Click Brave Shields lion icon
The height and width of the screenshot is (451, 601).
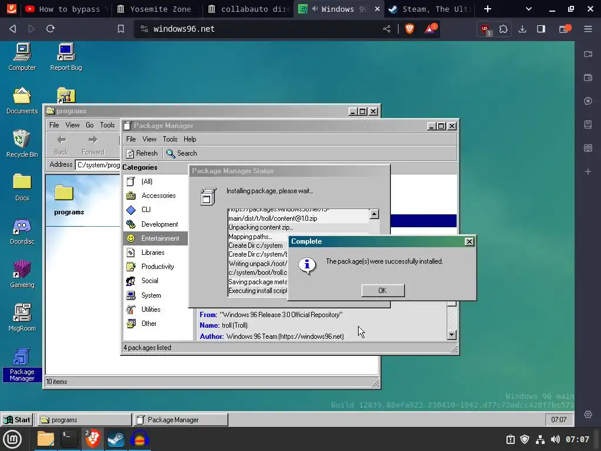409,29
